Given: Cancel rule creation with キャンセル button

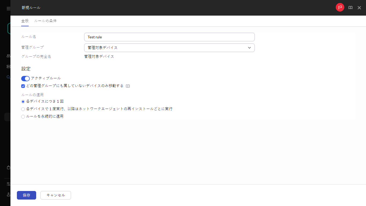Looking at the screenshot, I should (x=55, y=195).
